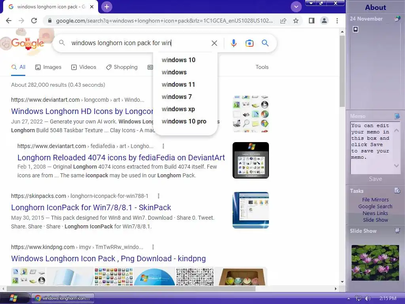Viewport: 405px width, 304px height.
Task: Search by image with camera icon
Action: [x=249, y=43]
